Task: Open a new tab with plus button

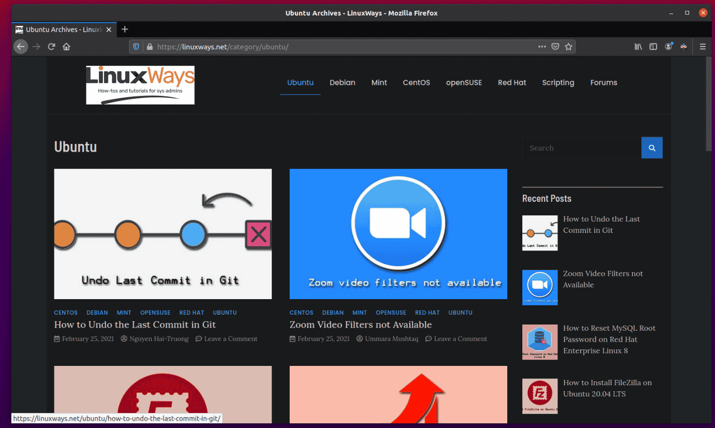Action: point(125,29)
